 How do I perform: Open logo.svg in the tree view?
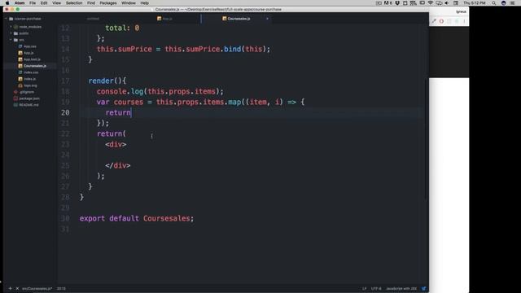pos(30,85)
